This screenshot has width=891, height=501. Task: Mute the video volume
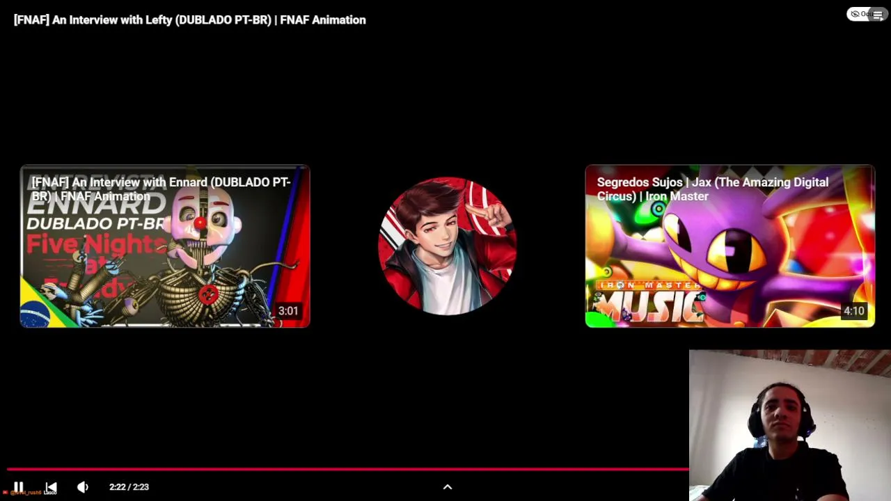click(83, 487)
